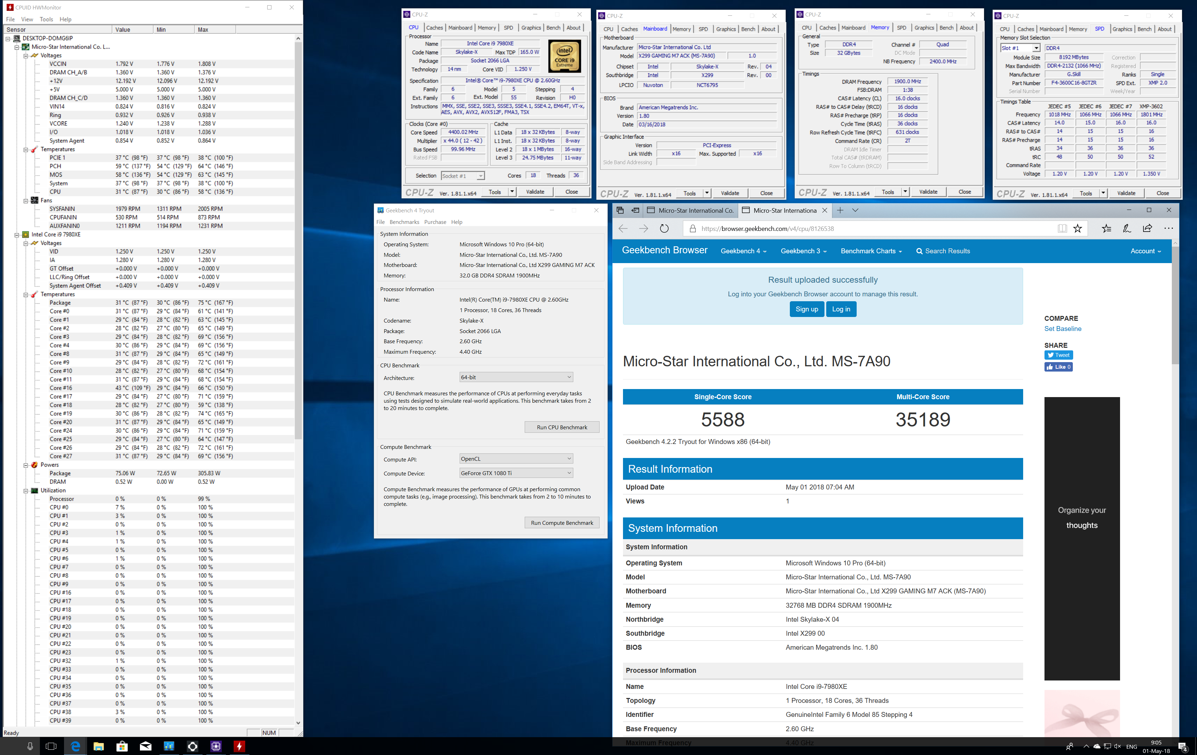
Task: Open Microsoft Store from taskbar
Action: [x=122, y=746]
